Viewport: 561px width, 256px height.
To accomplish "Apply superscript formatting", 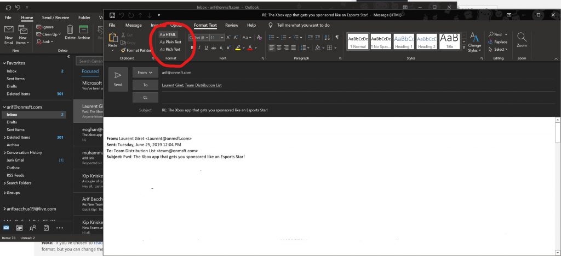I will pyautogui.click(x=228, y=48).
